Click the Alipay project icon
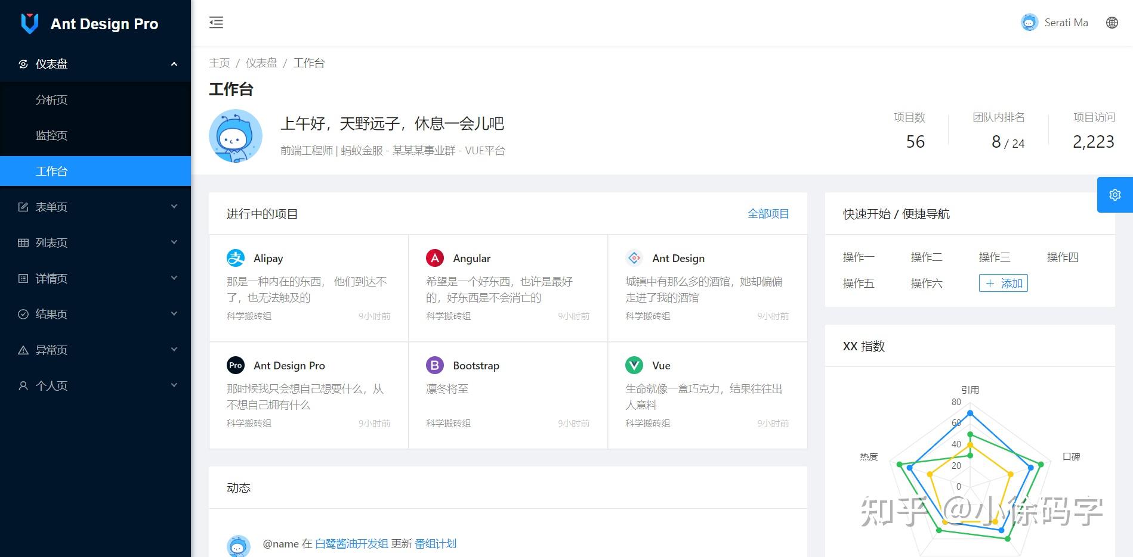1133x557 pixels. [235, 257]
